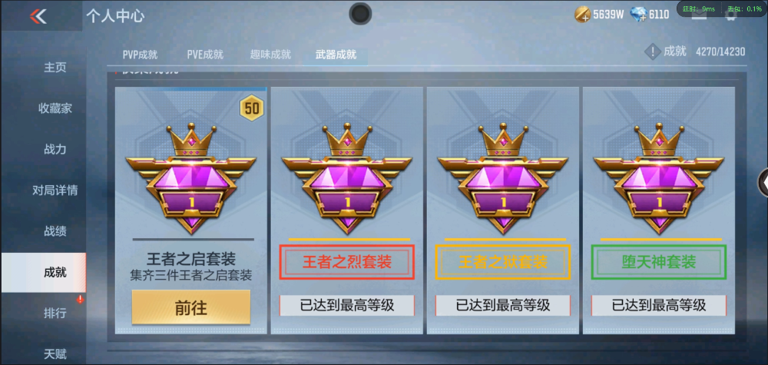Tap the gold coin plus icon
The image size is (768, 365).
pos(583,15)
